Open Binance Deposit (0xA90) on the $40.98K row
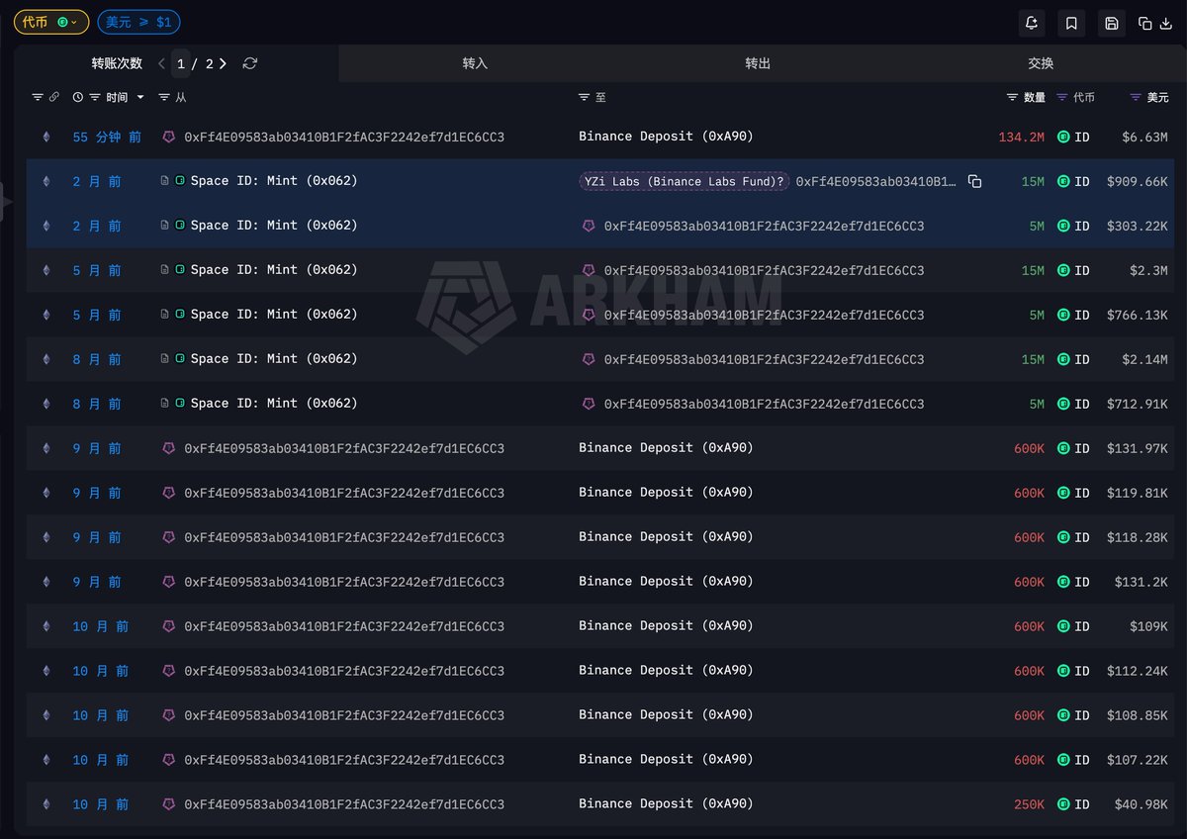The width and height of the screenshot is (1187, 839). (666, 804)
